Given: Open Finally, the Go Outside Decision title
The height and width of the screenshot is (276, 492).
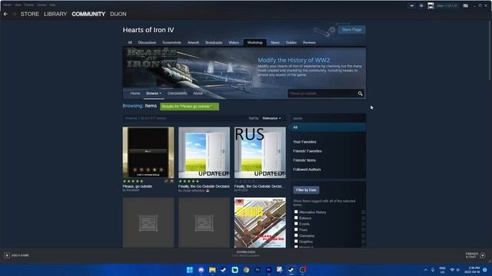Looking at the screenshot, I should tap(204, 186).
